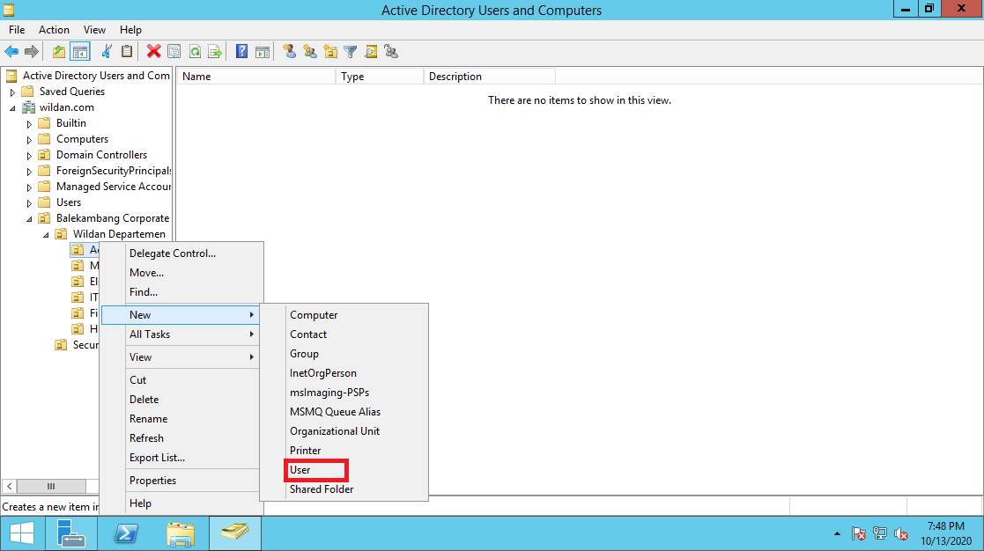Click the Windows Start button

click(21, 533)
